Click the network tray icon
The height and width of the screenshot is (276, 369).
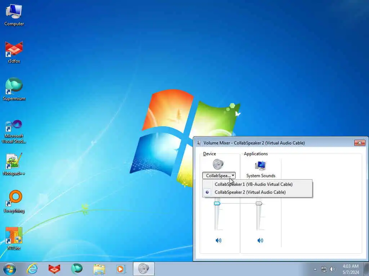pos(324,269)
